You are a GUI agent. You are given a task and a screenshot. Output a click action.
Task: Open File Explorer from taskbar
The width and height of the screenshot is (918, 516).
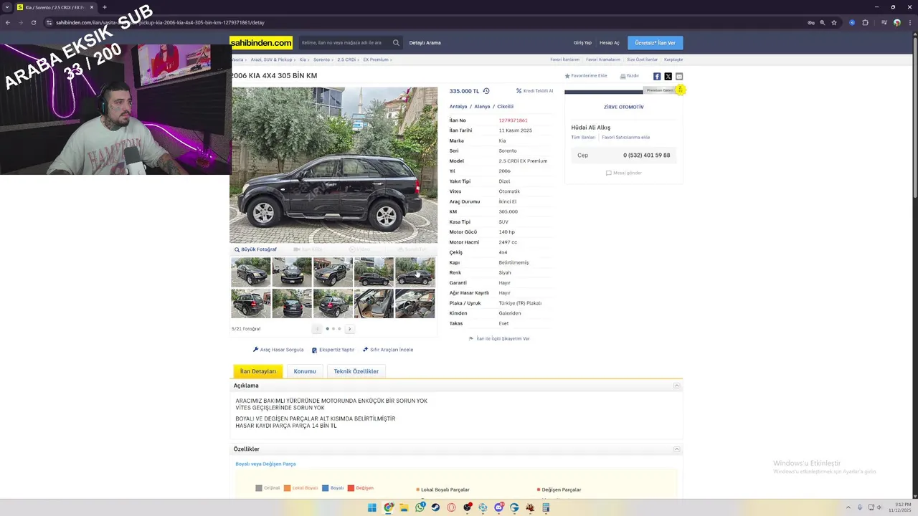(x=404, y=507)
